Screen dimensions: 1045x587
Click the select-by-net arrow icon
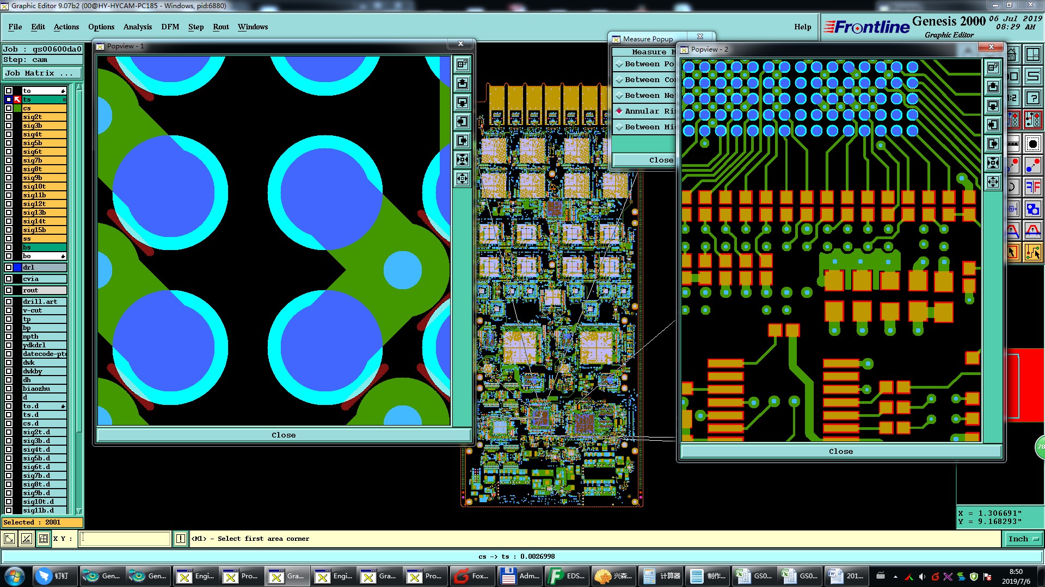coord(1032,252)
